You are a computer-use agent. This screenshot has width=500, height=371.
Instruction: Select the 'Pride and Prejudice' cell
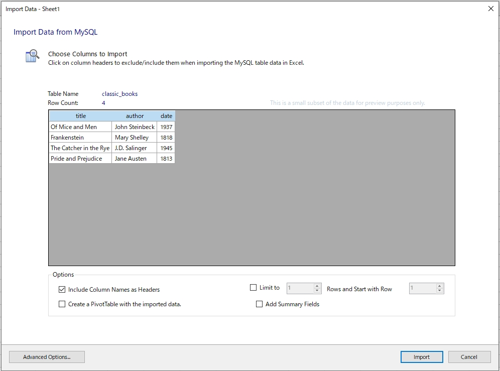click(x=80, y=159)
